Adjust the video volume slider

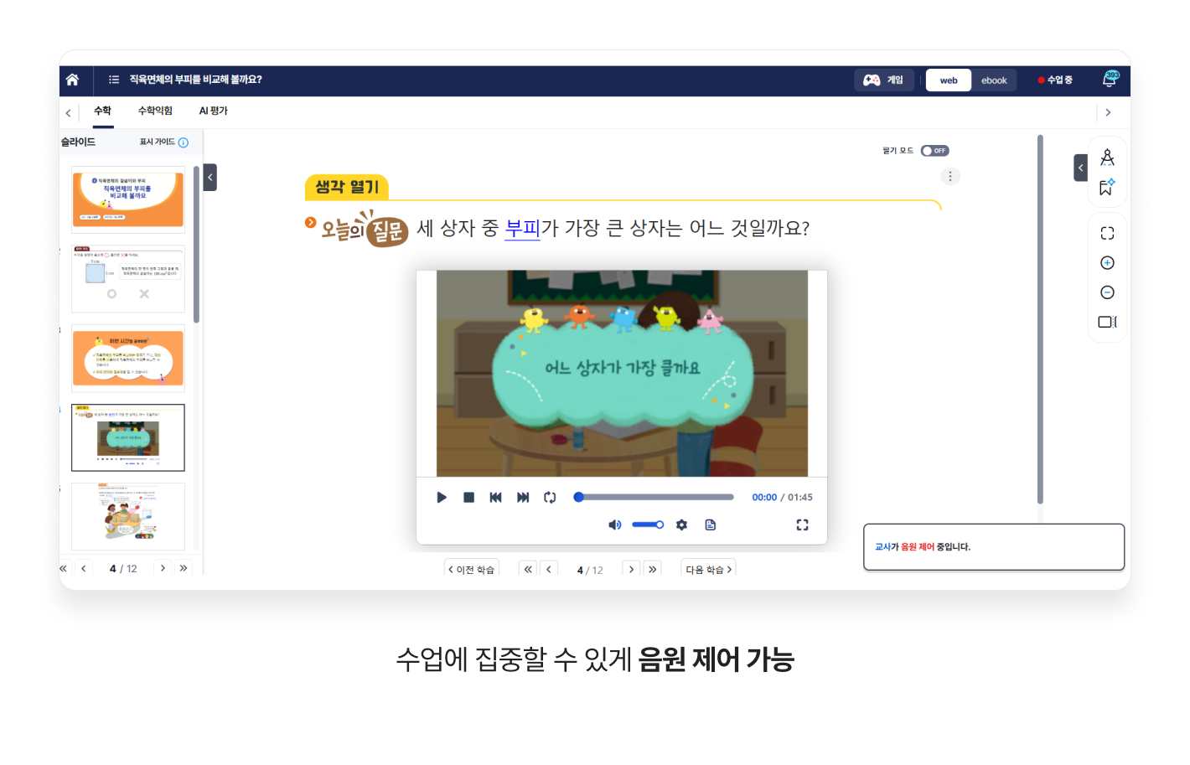coord(648,525)
